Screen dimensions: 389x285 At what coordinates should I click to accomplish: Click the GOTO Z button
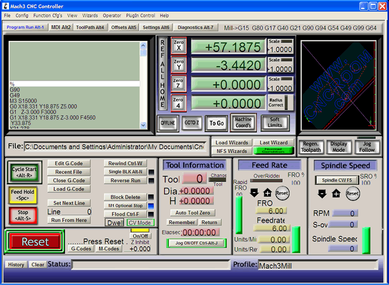[192, 123]
